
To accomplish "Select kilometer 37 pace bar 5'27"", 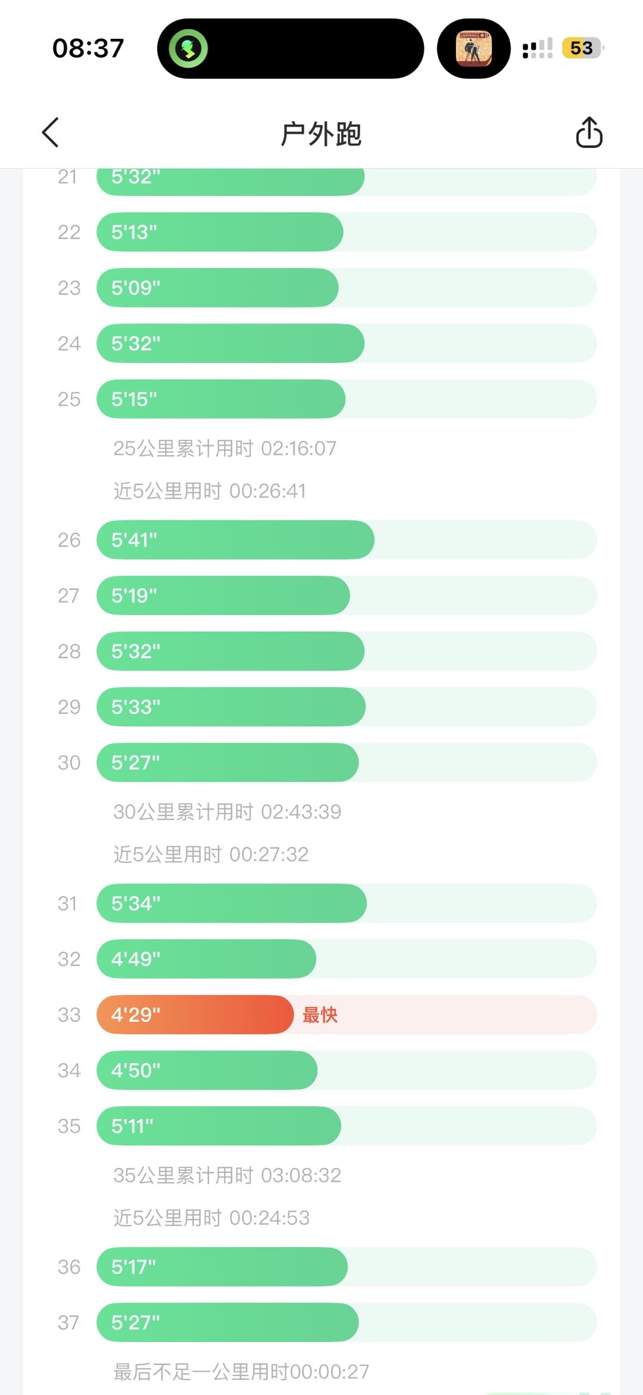I will pos(227,1322).
